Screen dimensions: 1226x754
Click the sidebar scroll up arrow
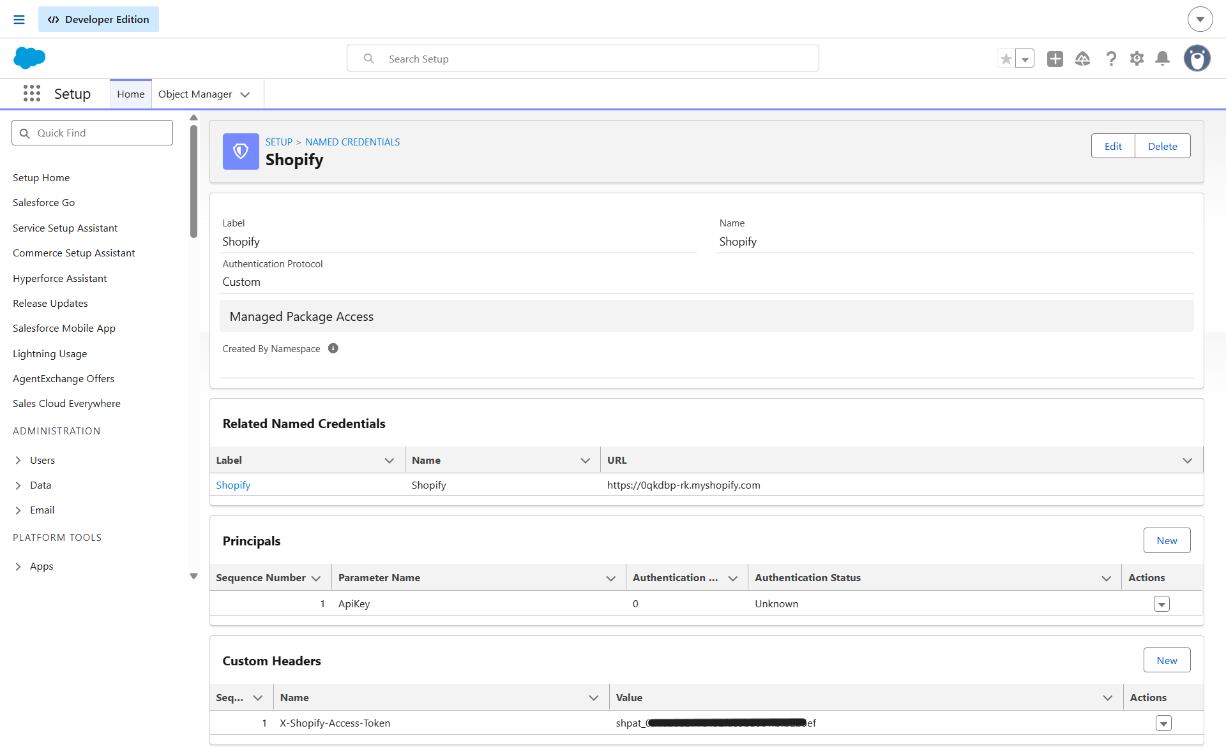click(x=193, y=117)
